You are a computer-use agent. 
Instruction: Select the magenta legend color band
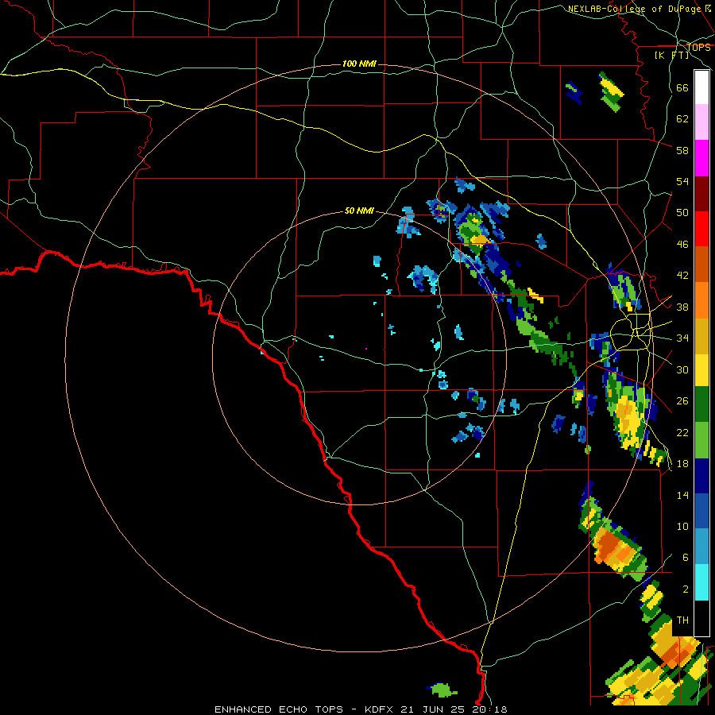(701, 158)
